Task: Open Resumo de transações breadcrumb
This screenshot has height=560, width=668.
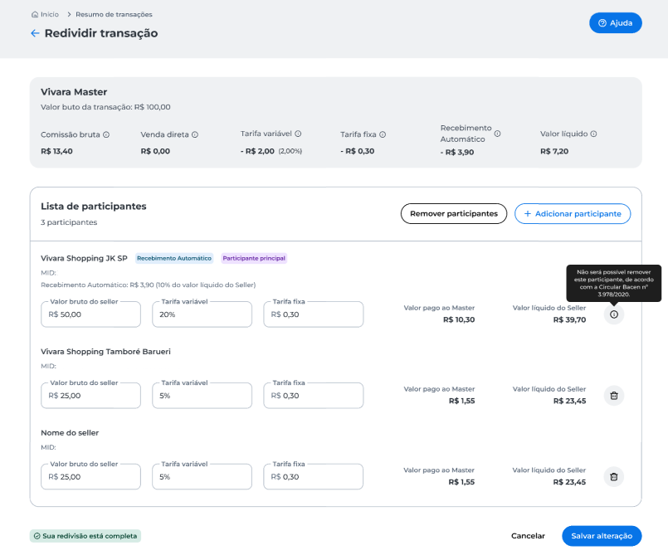Action: click(114, 14)
